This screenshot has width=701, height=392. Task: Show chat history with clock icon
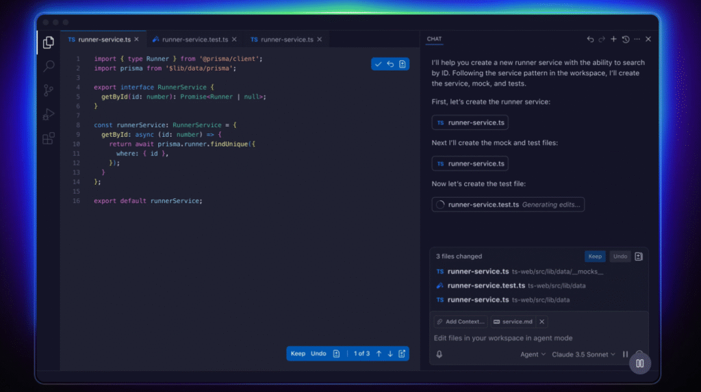pyautogui.click(x=626, y=40)
